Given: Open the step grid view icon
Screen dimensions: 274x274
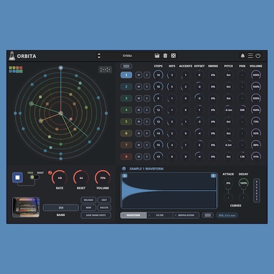Looking at the screenshot, I should [105, 70].
